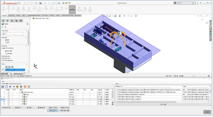This screenshot has height=117, width=213.
Task: Confirm section view with green checkmark
Action: 2,27
